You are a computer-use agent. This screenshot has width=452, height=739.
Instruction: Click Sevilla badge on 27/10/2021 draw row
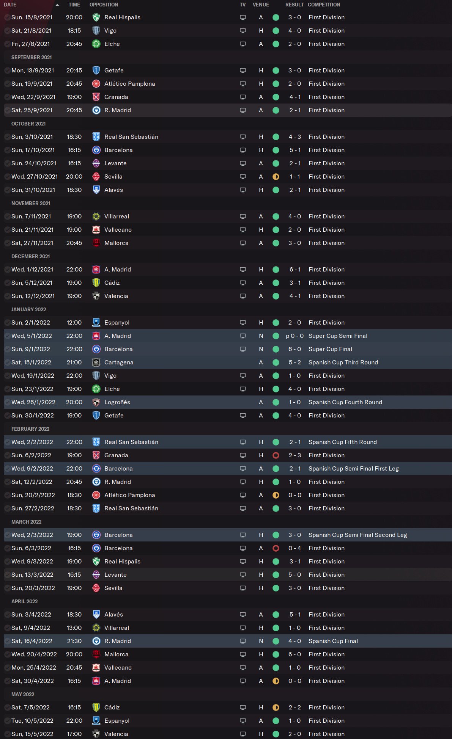pos(96,177)
